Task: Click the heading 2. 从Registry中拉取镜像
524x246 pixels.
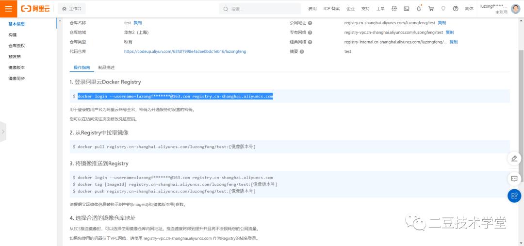Action: point(99,132)
